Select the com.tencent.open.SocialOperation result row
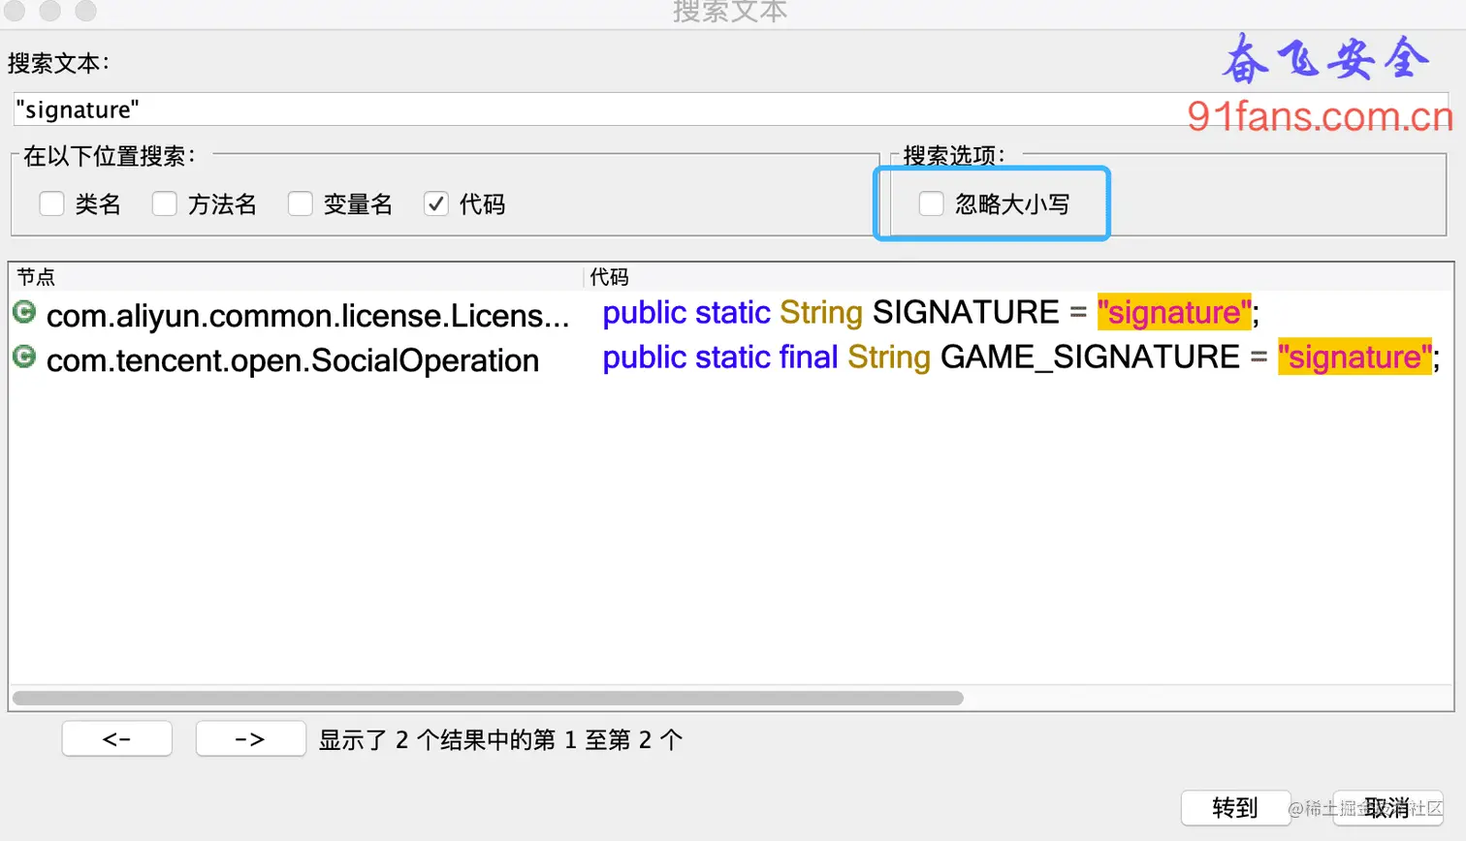Viewport: 1466px width, 841px height. pos(291,358)
